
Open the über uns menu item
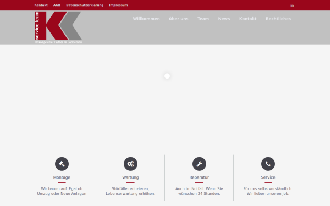[x=178, y=19]
